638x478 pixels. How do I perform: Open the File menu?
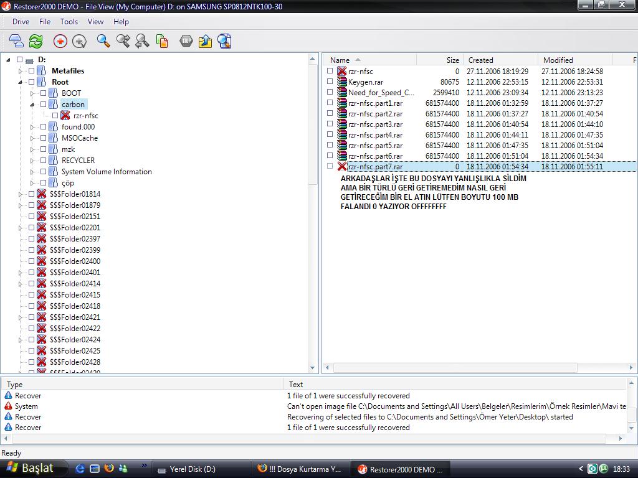click(x=45, y=22)
